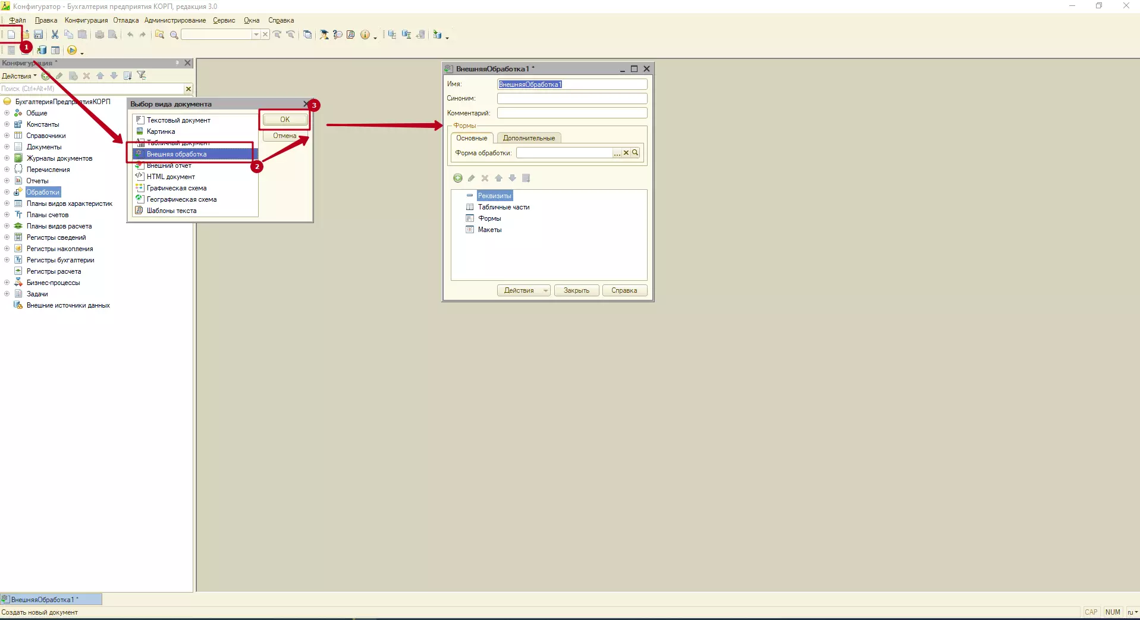This screenshot has height=620, width=1140.
Task: Click Отмена in Выбор вида документа dialog
Action: 285,136
